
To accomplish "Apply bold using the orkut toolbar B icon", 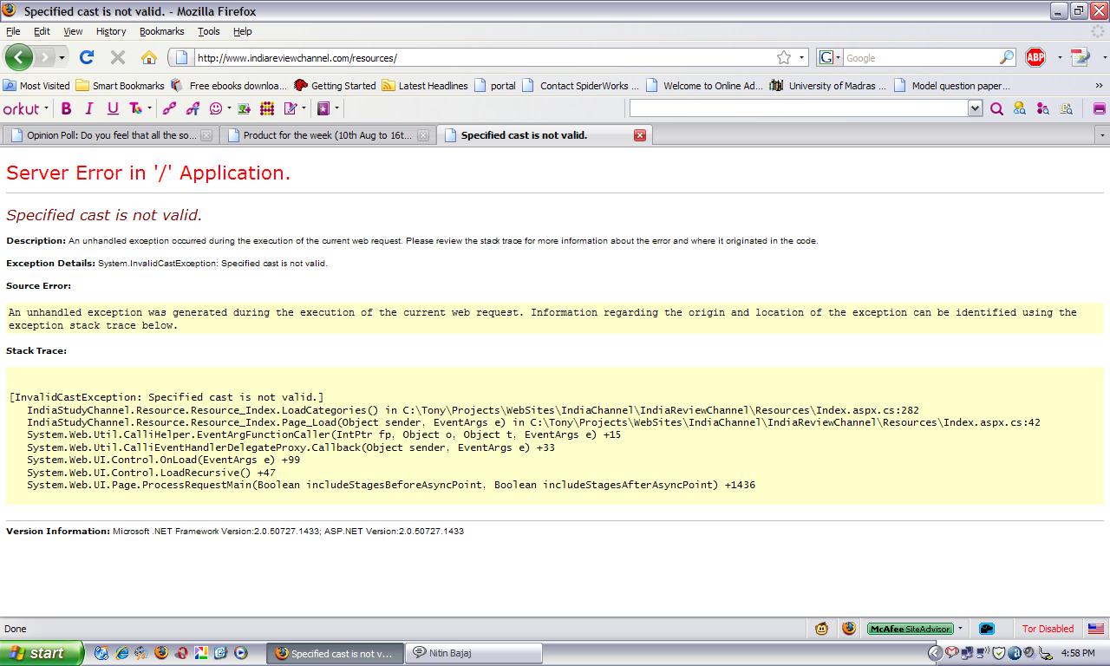I will coord(66,108).
